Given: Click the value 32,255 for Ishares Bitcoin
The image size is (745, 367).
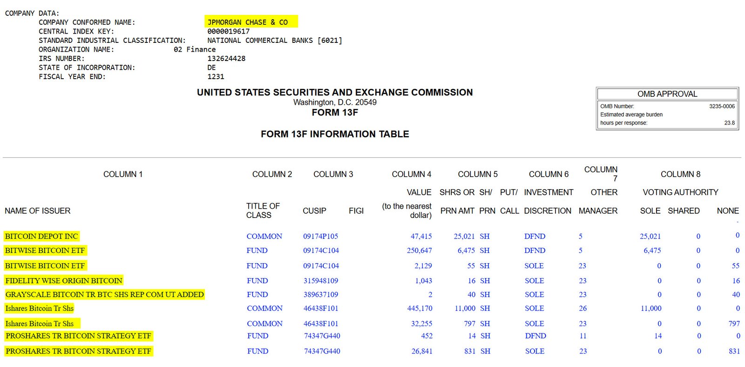Looking at the screenshot, I should pos(421,324).
